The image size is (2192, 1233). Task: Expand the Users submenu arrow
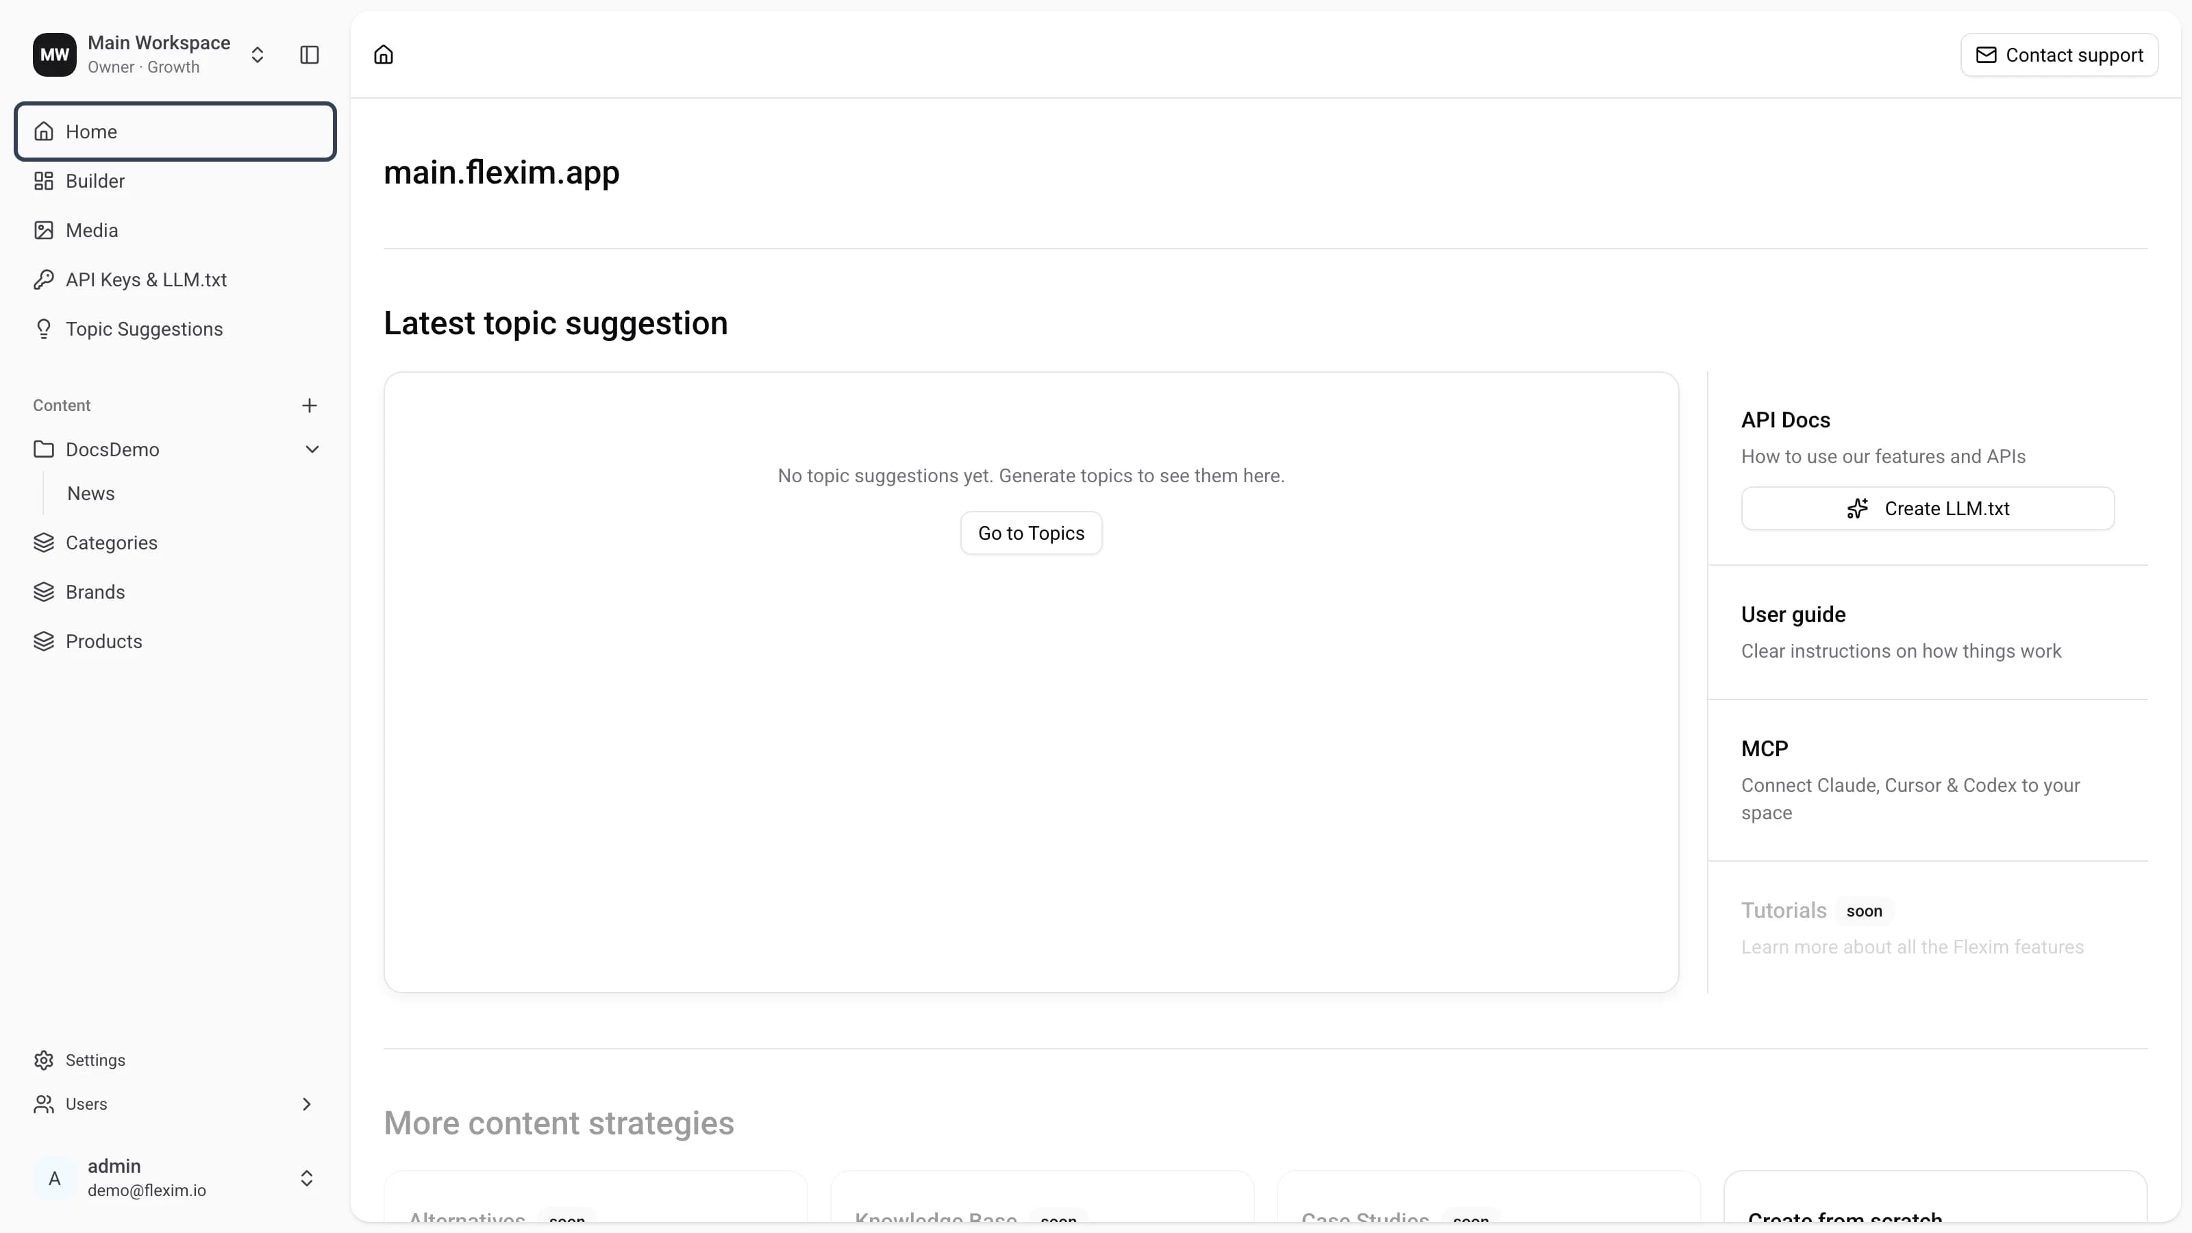[x=307, y=1104]
